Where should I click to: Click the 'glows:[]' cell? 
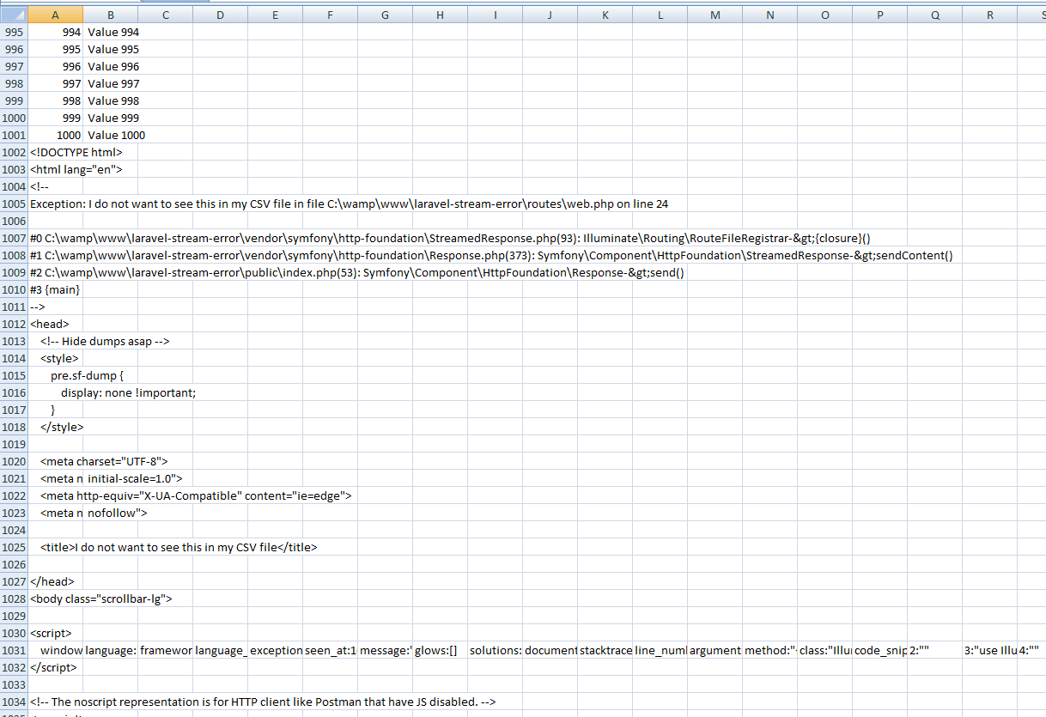(441, 650)
